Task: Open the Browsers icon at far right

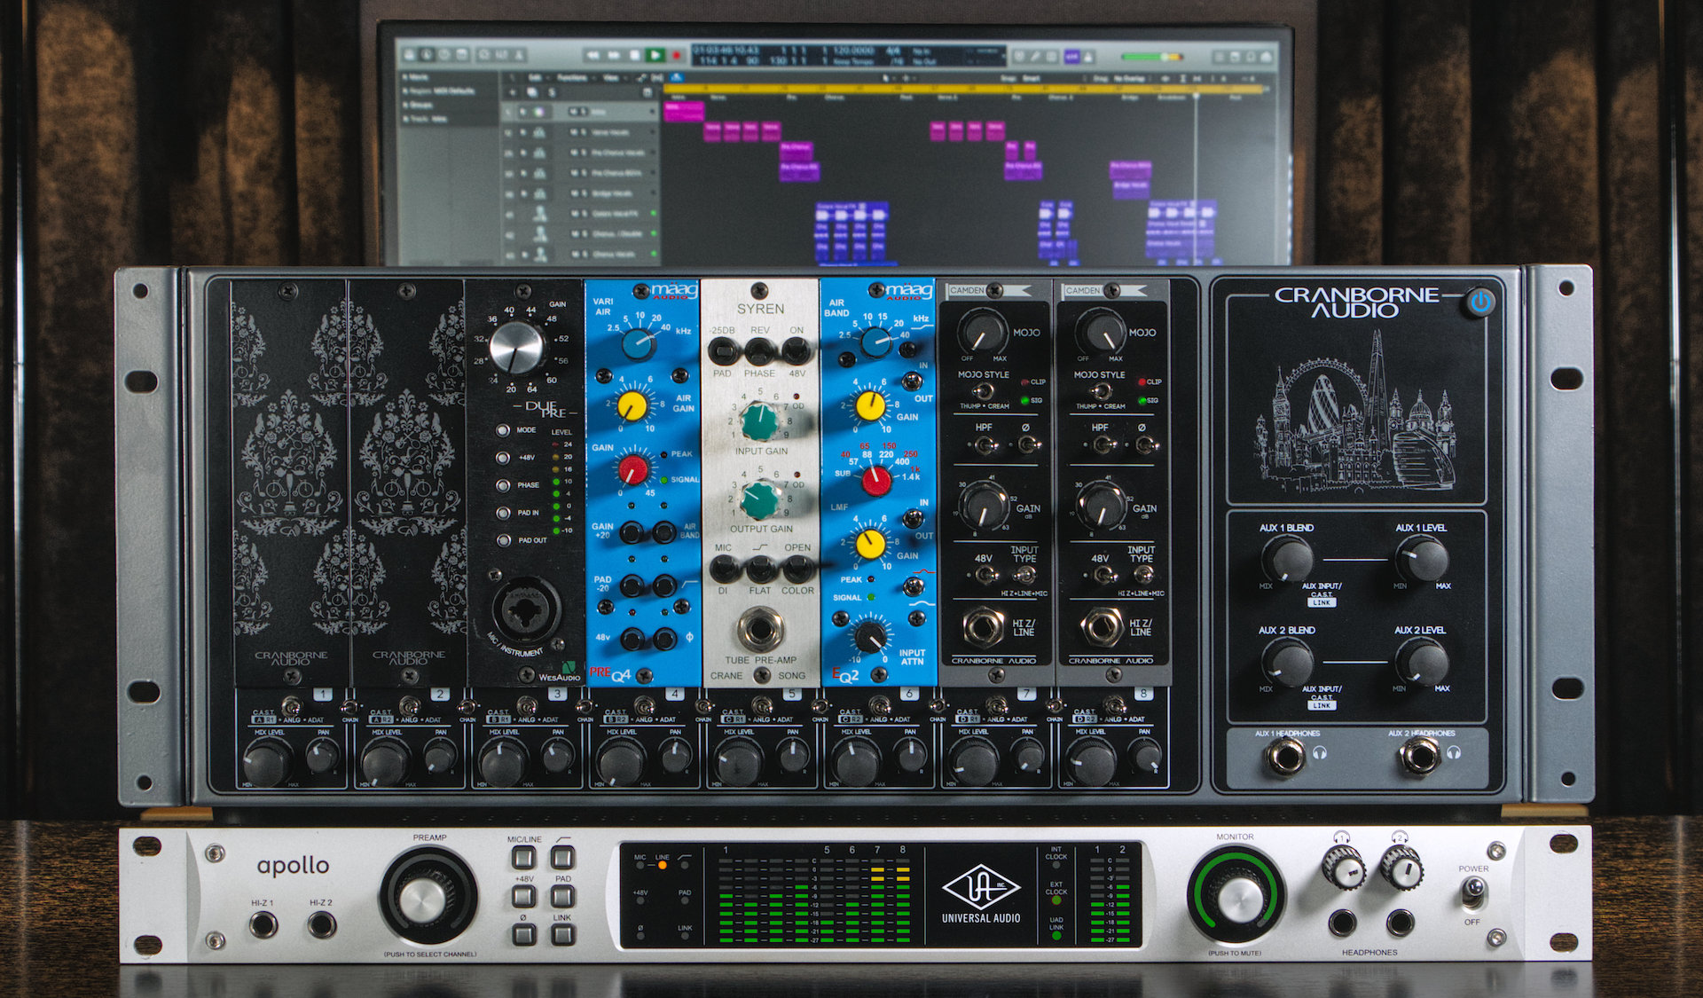Action: click(1266, 57)
